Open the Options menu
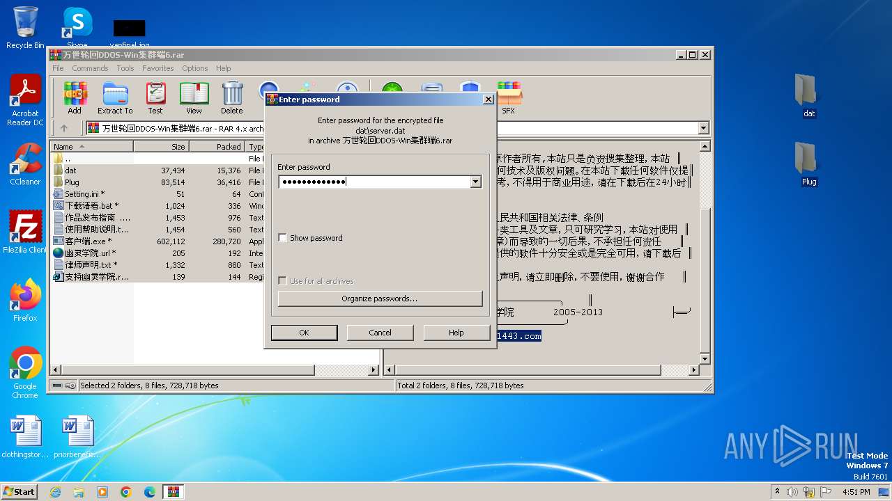Image resolution: width=892 pixels, height=501 pixels. point(195,68)
